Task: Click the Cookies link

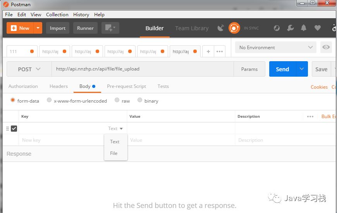Action: tap(319, 87)
